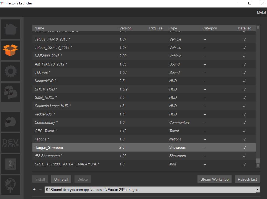Viewport: 267px width, 199px height.
Task: Click the package list scrollbar down arrow
Action: pyautogui.click(x=258, y=165)
